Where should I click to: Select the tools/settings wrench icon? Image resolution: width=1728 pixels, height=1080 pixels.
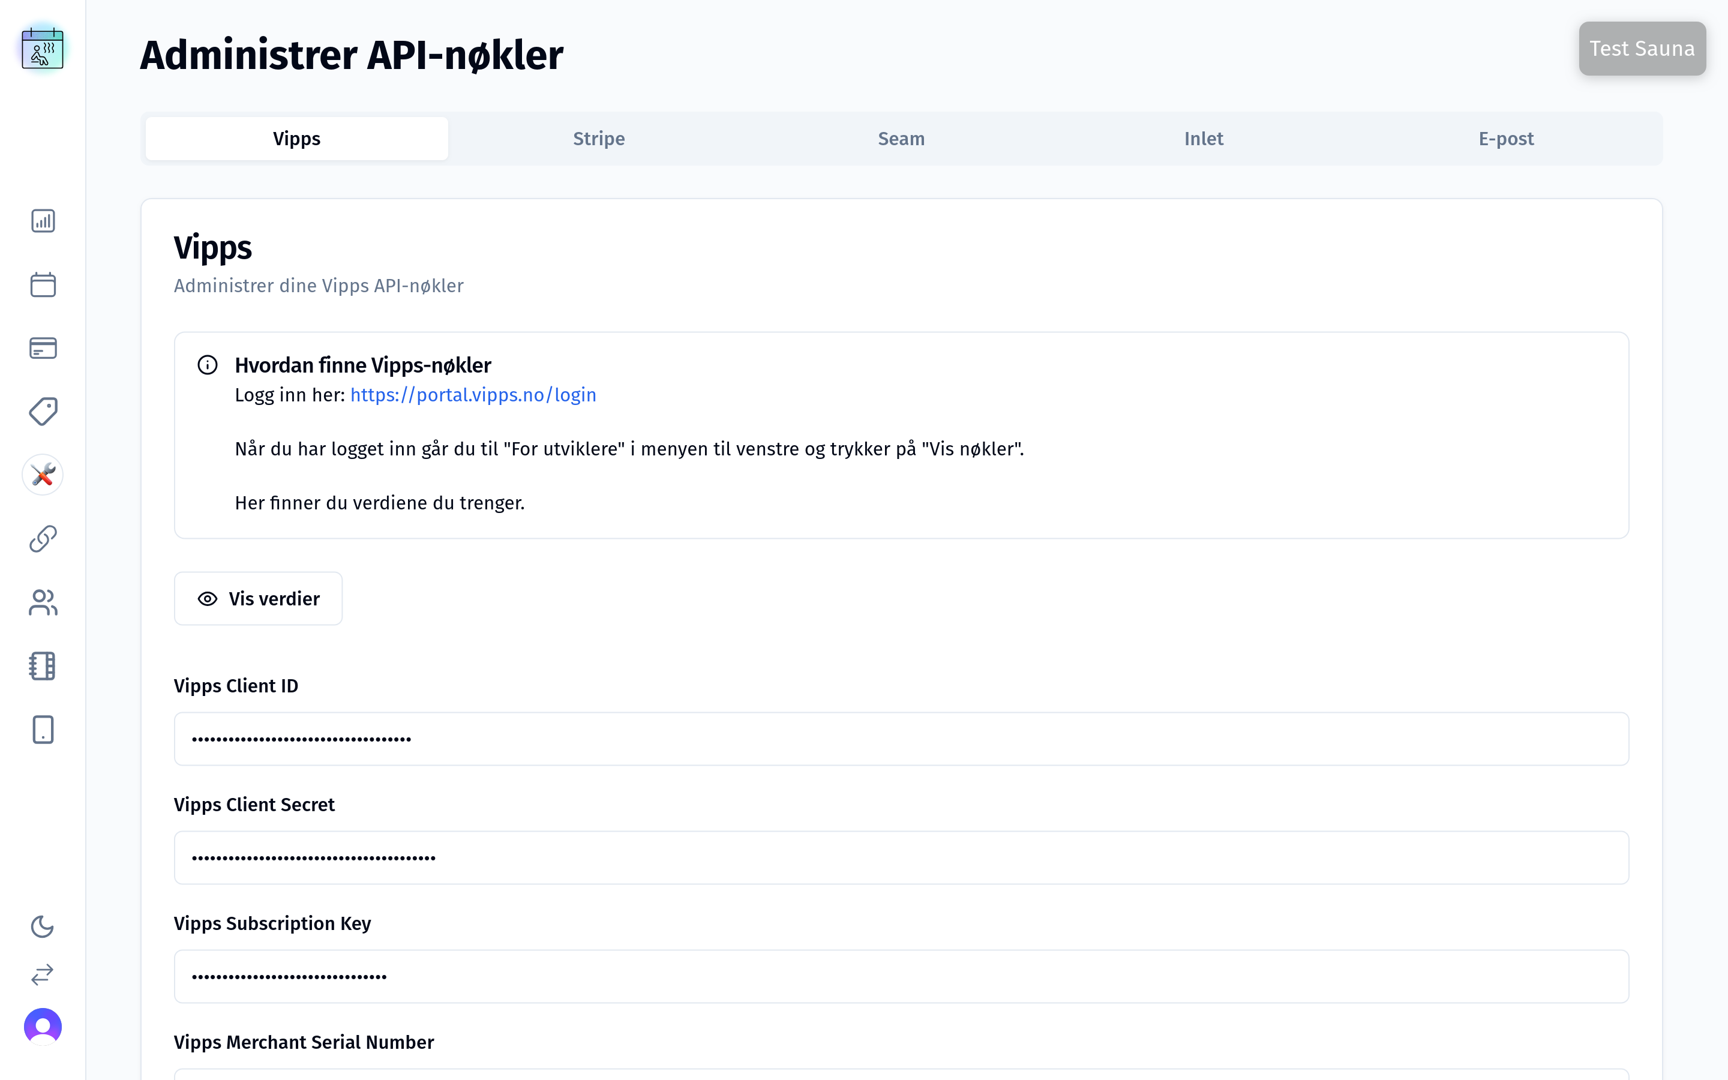(43, 474)
